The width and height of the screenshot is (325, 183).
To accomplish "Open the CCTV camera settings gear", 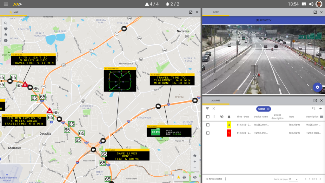I will pyautogui.click(x=317, y=87).
